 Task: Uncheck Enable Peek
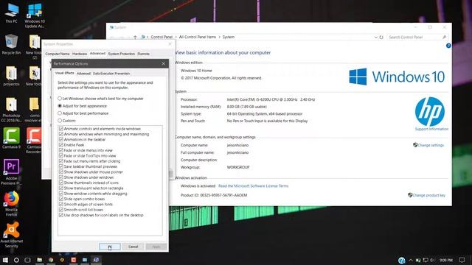click(x=61, y=145)
